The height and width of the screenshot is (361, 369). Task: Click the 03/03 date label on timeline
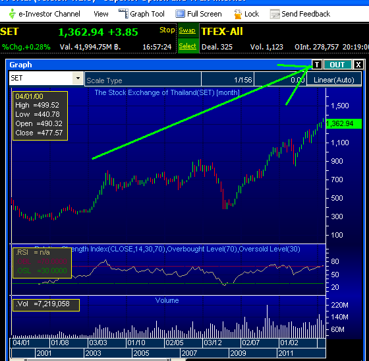coord(98,343)
